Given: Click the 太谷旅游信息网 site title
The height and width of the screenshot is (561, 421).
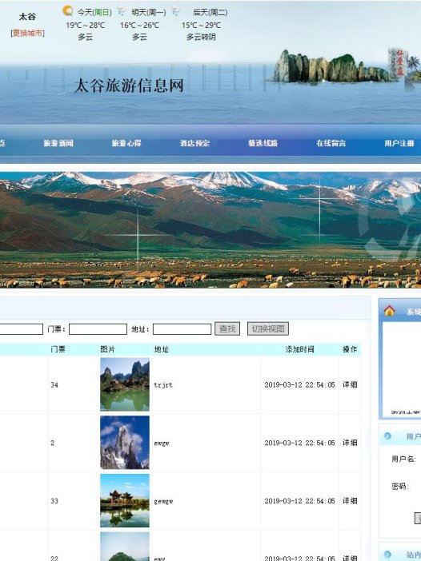Looking at the screenshot, I should (129, 86).
